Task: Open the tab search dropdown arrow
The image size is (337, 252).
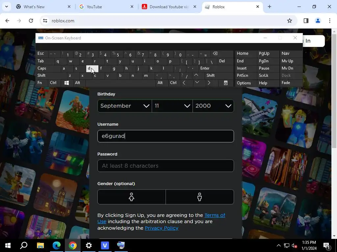Action: point(7,7)
